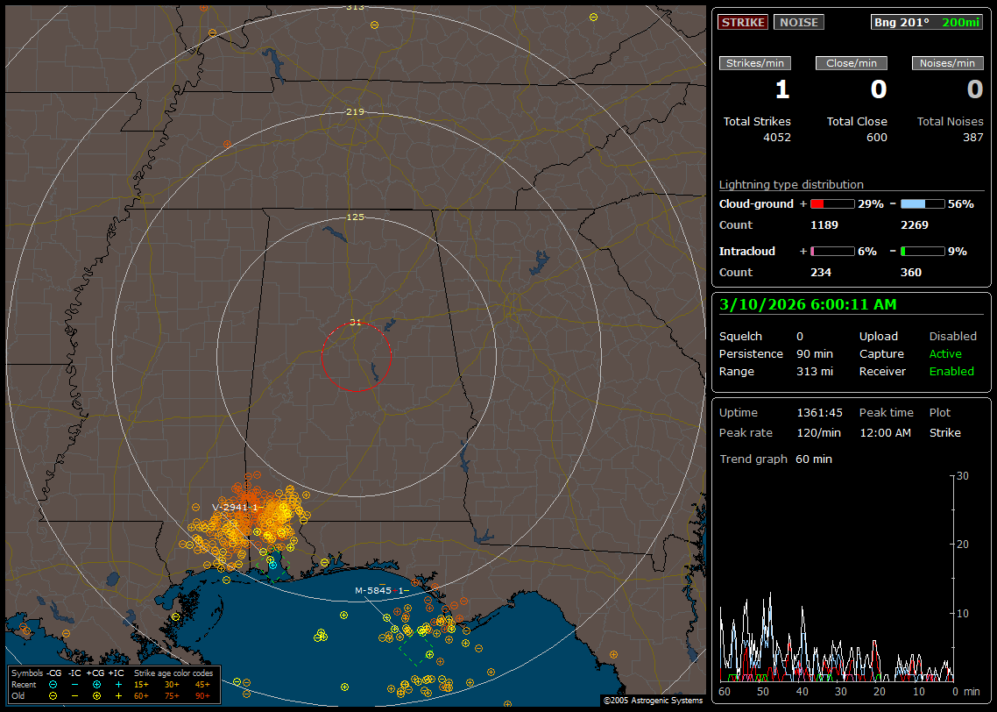The image size is (997, 712).
Task: Click the old -CG yellow legend symbol
Action: (x=53, y=695)
